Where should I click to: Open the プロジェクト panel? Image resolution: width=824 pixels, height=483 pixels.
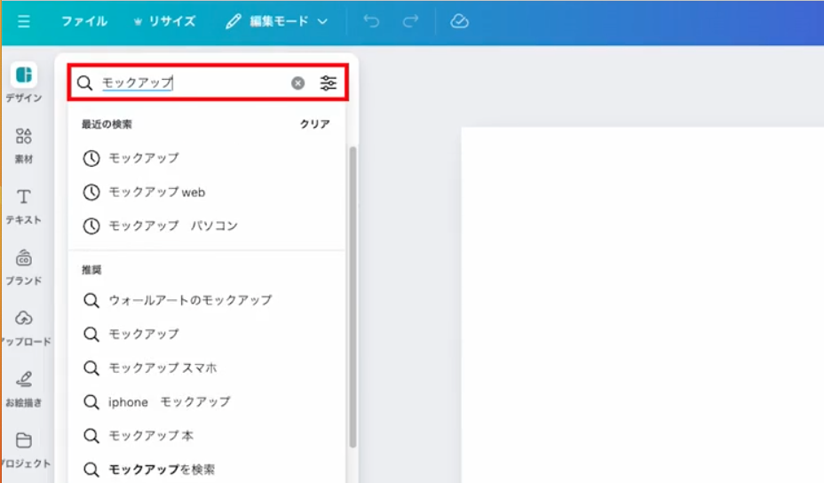25,450
